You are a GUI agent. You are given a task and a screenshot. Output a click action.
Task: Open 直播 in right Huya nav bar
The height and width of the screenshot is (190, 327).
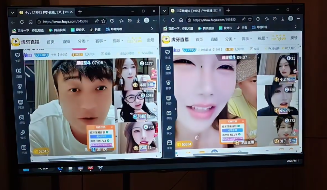click(x=214, y=39)
